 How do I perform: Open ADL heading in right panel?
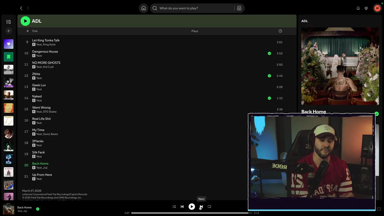point(304,21)
